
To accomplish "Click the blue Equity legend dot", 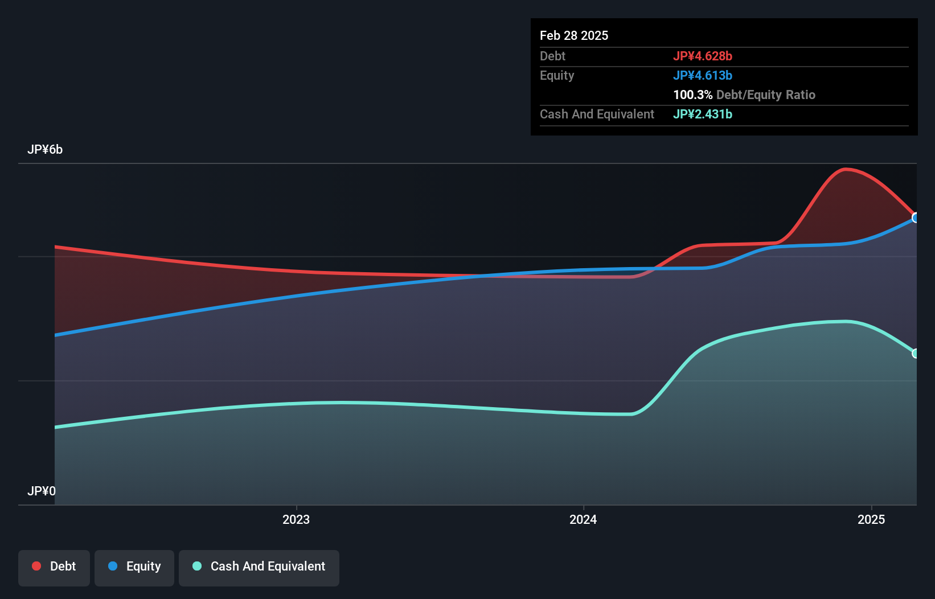I will [x=113, y=566].
